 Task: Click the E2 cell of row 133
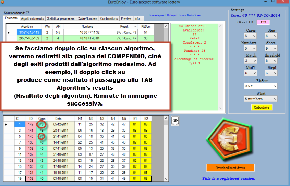pyautogui.click(x=146, y=178)
